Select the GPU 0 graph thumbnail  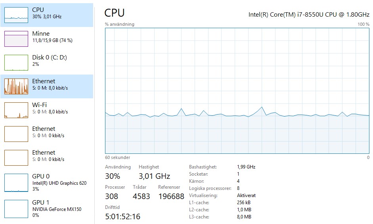click(x=16, y=182)
